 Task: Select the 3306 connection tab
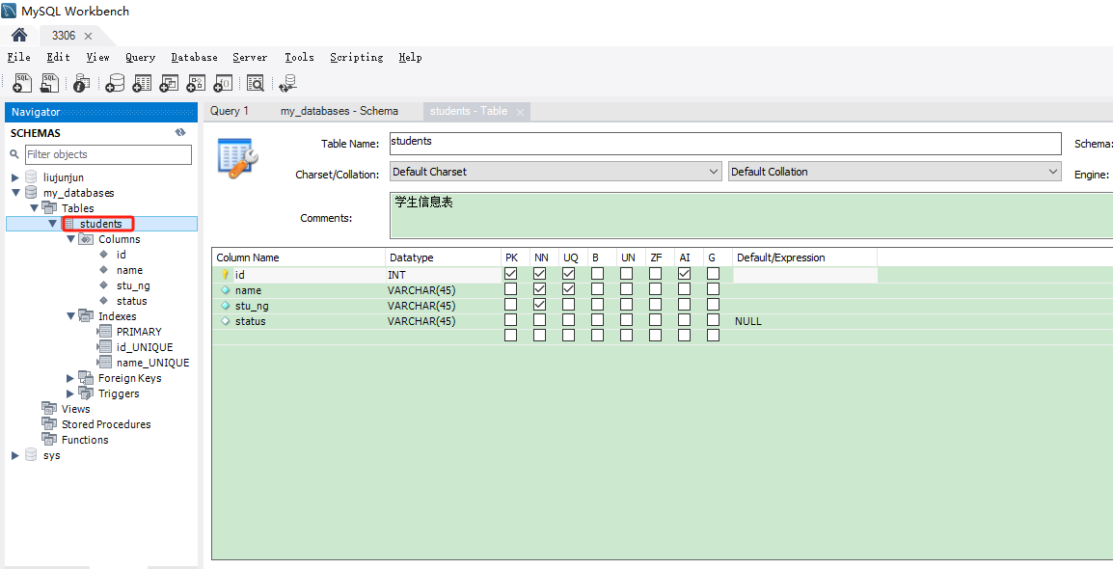click(x=64, y=36)
